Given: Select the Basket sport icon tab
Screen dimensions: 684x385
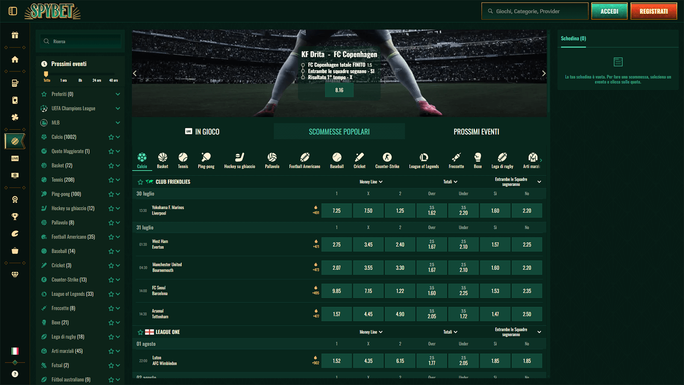Looking at the screenshot, I should coord(162,160).
